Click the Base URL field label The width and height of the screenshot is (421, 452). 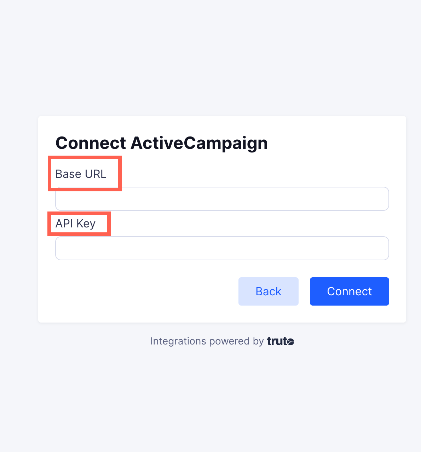point(81,174)
